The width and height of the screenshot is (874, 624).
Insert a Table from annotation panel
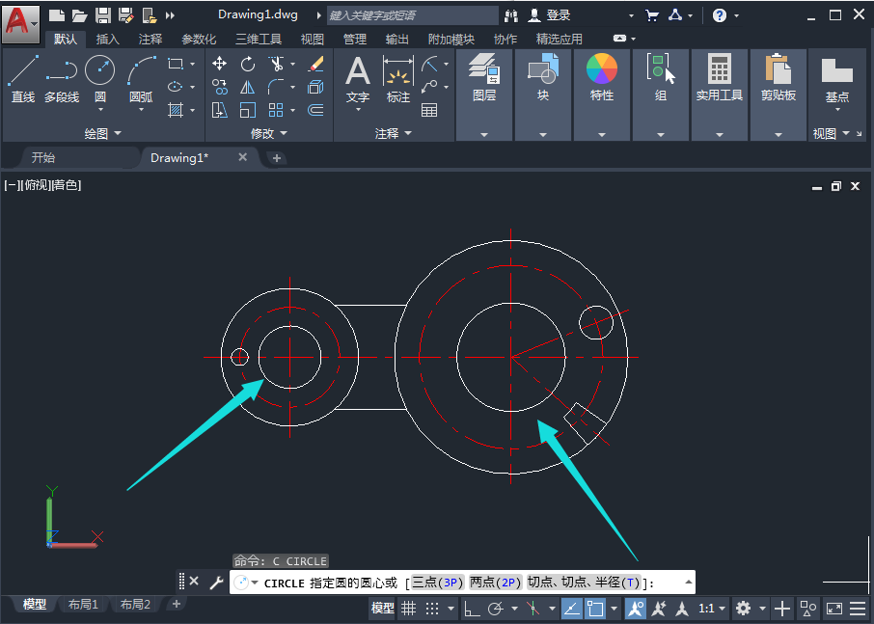(429, 110)
